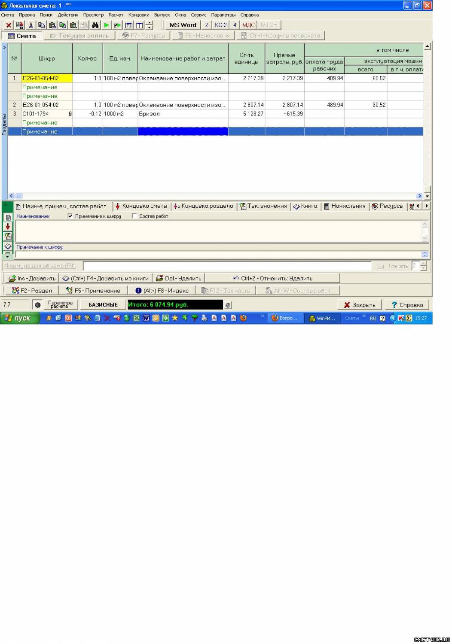Open the Правка menu
Screen dimensions: 452x644
[27, 15]
